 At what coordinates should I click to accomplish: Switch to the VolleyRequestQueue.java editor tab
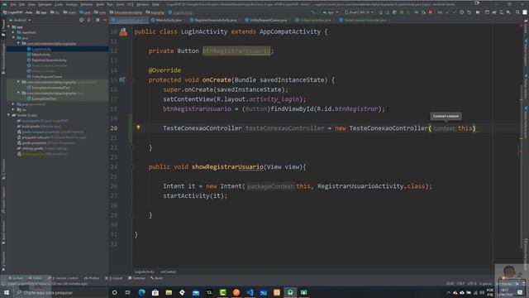click(268, 20)
